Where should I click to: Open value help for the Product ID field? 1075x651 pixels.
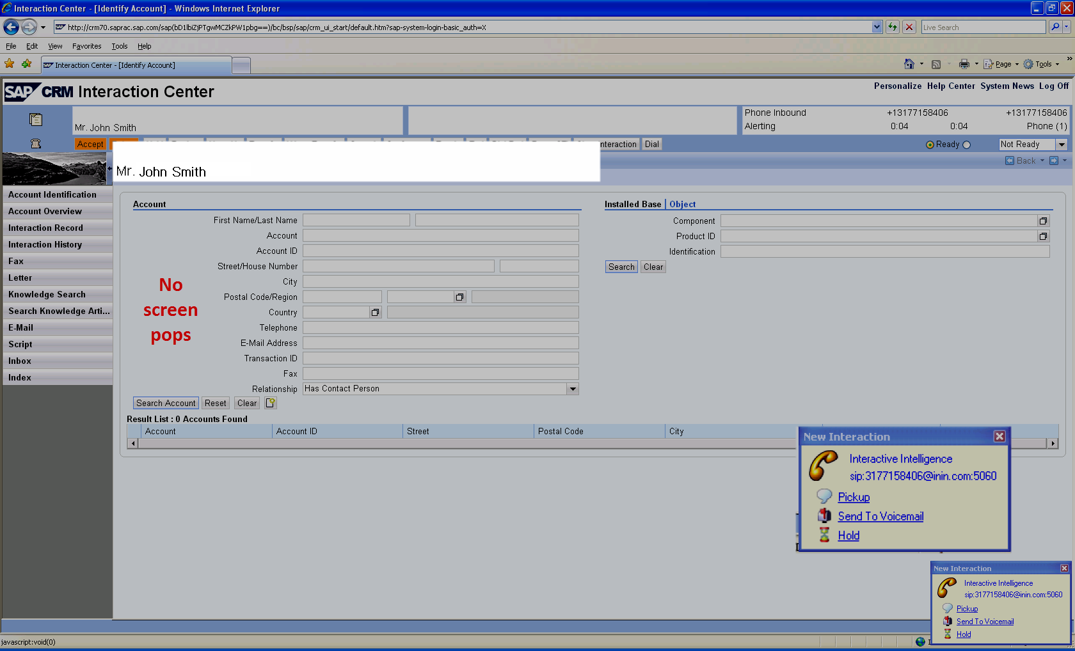[x=1043, y=237]
